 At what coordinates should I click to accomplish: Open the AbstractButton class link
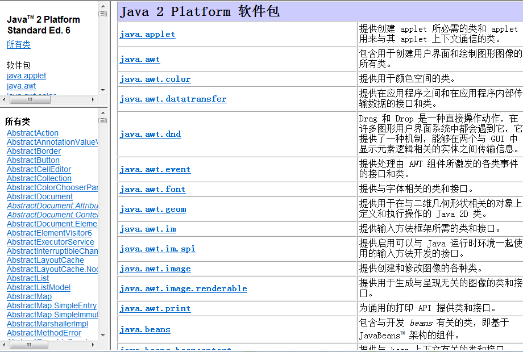click(33, 160)
